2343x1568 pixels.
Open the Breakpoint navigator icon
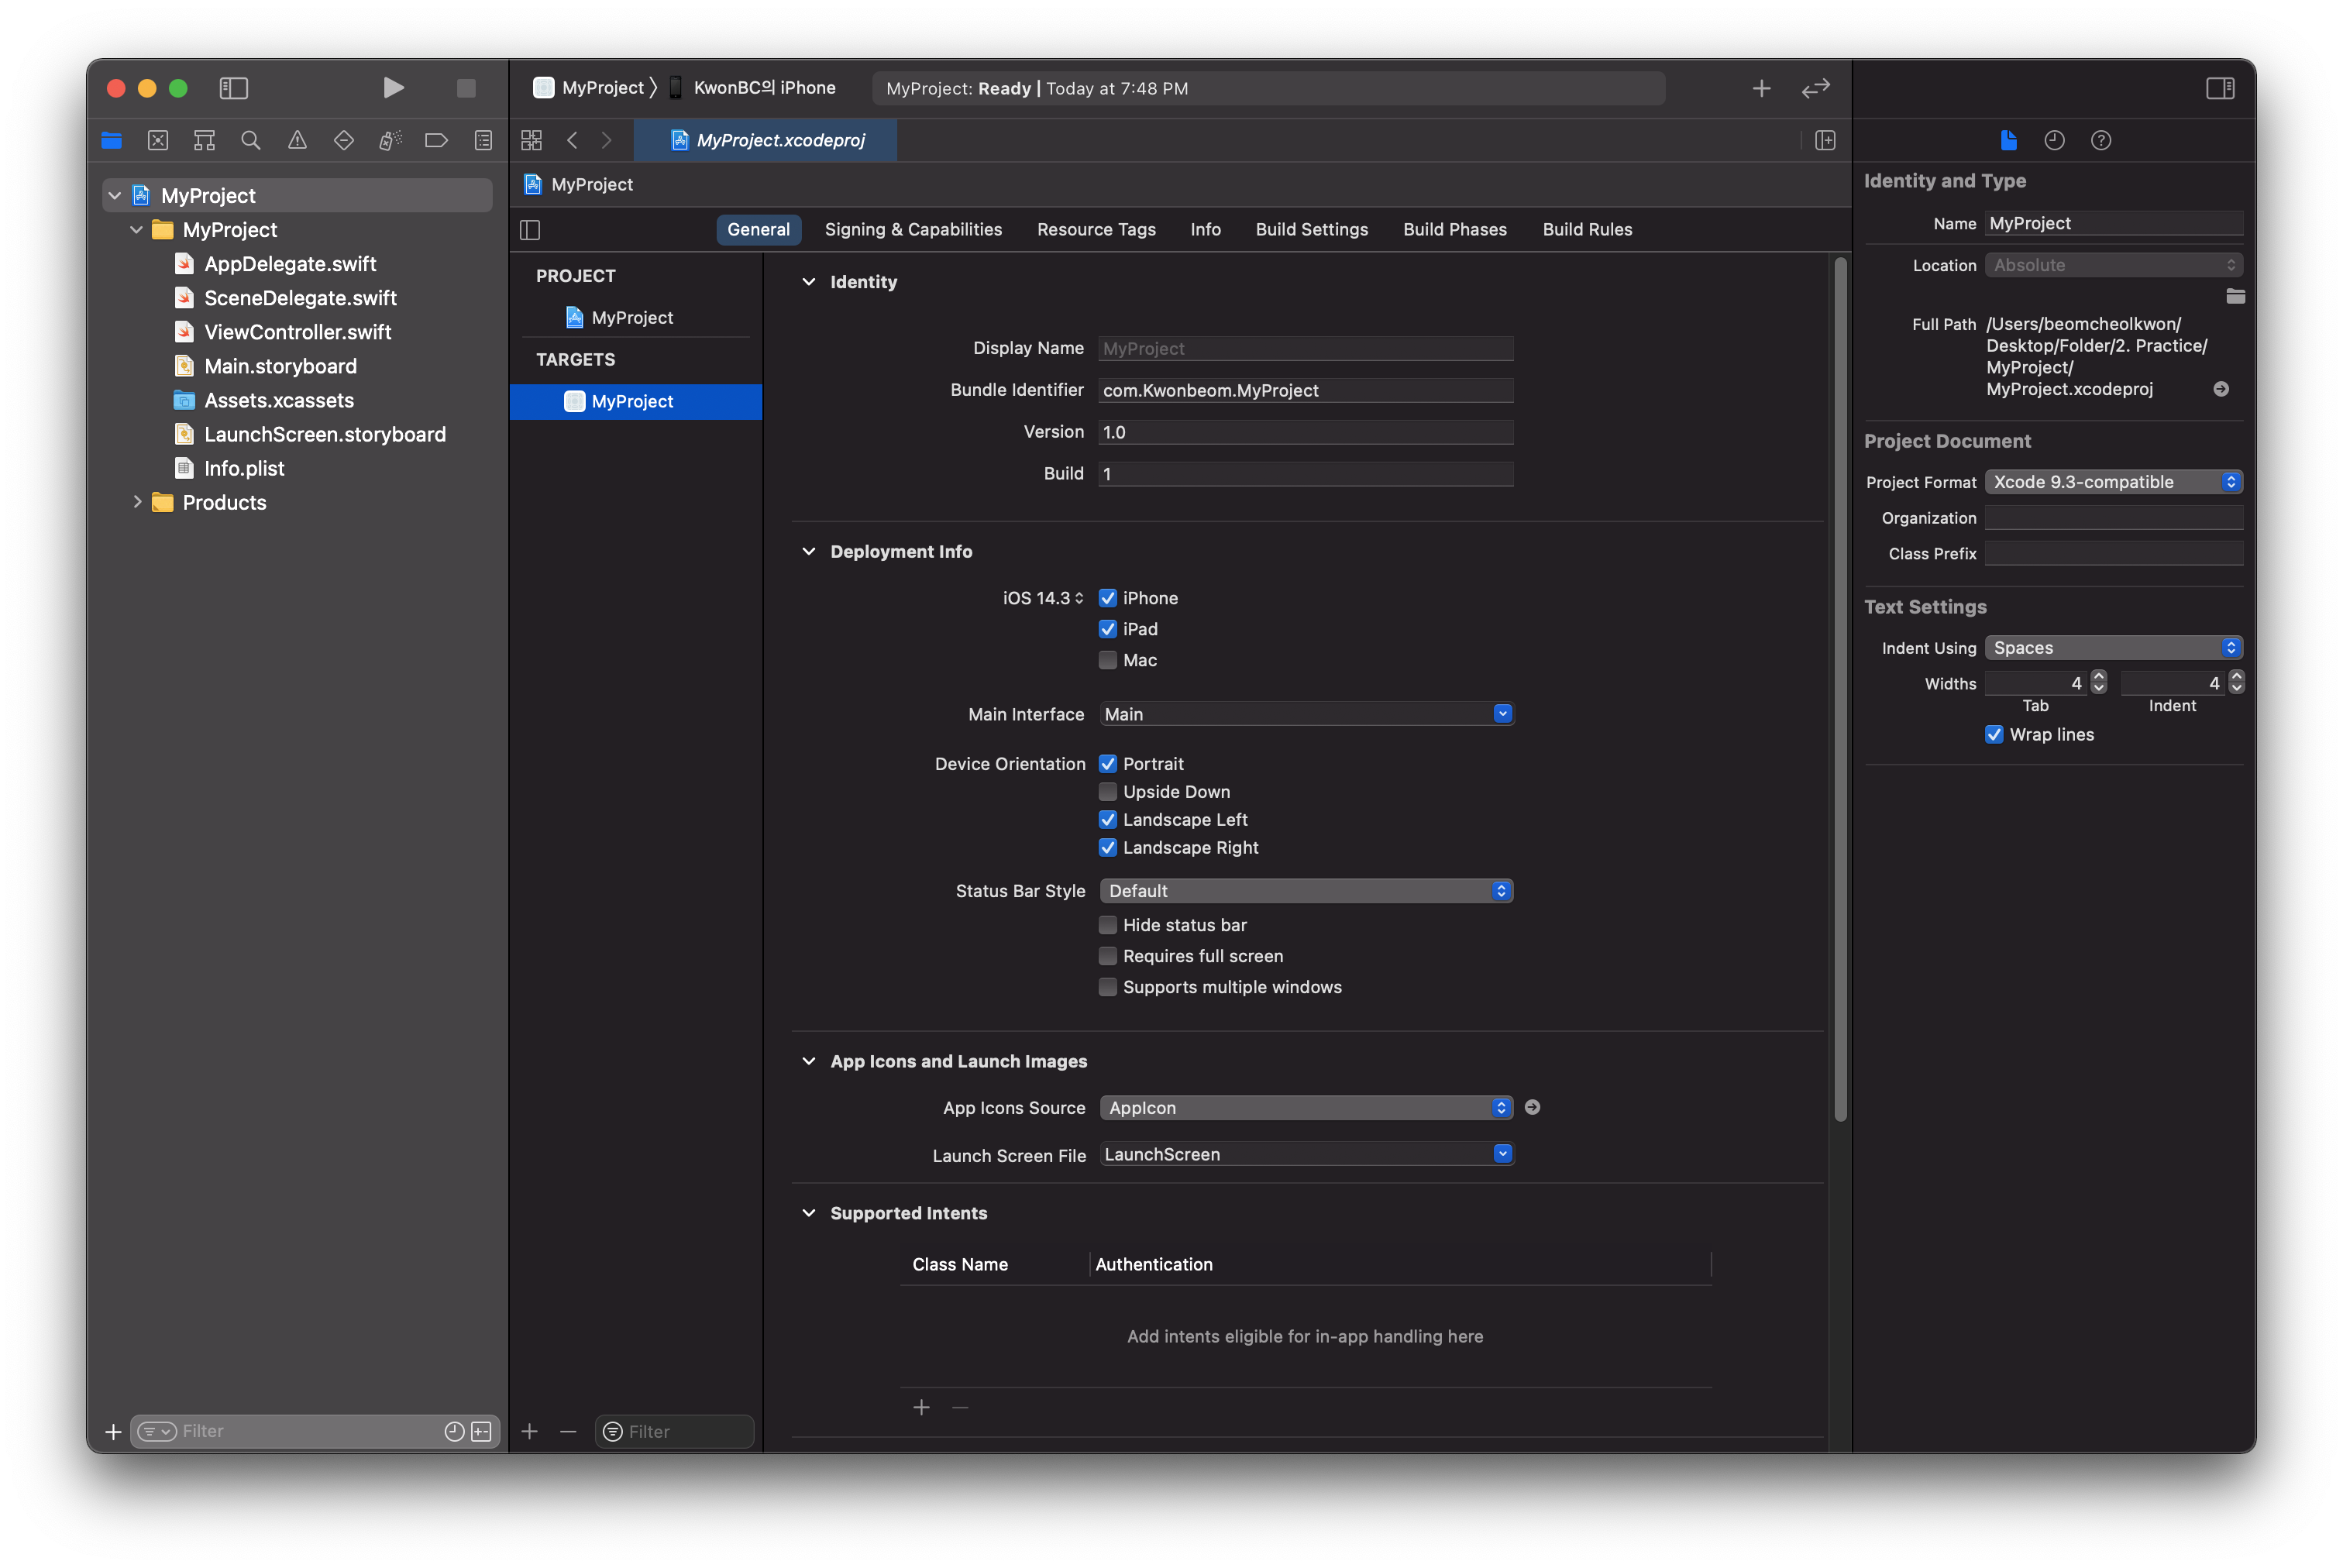[436, 140]
